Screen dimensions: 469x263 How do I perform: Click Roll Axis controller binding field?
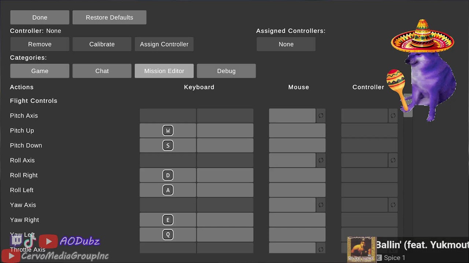point(364,160)
